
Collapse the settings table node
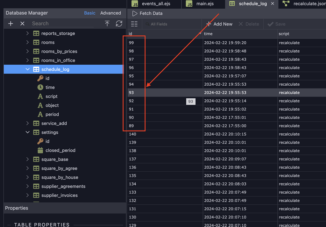[x=28, y=132]
